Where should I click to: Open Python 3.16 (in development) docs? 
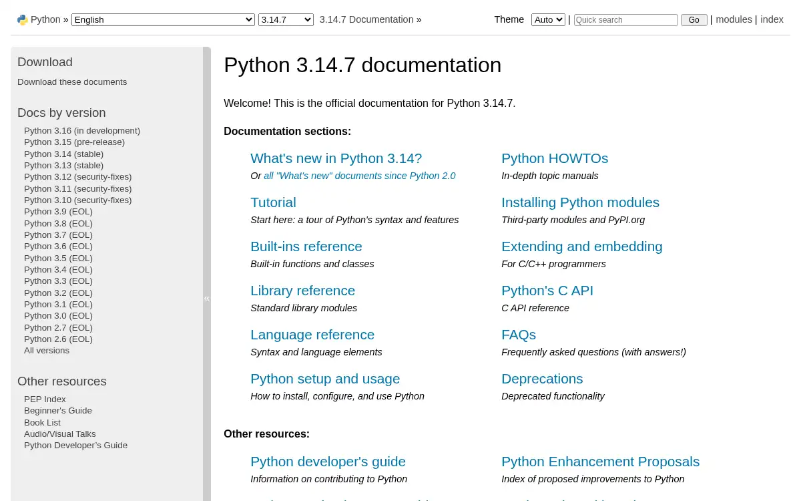point(82,131)
